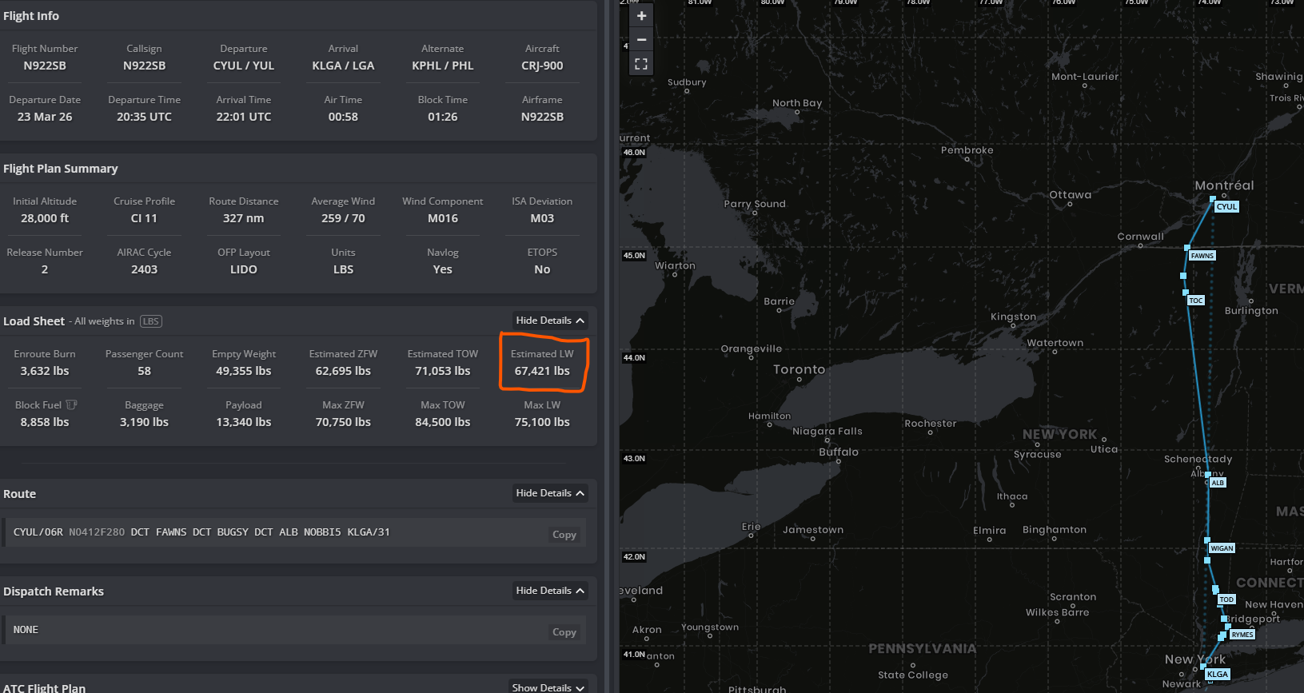
Task: Click the Max TOW 84,500 lbs
Action: pos(443,422)
